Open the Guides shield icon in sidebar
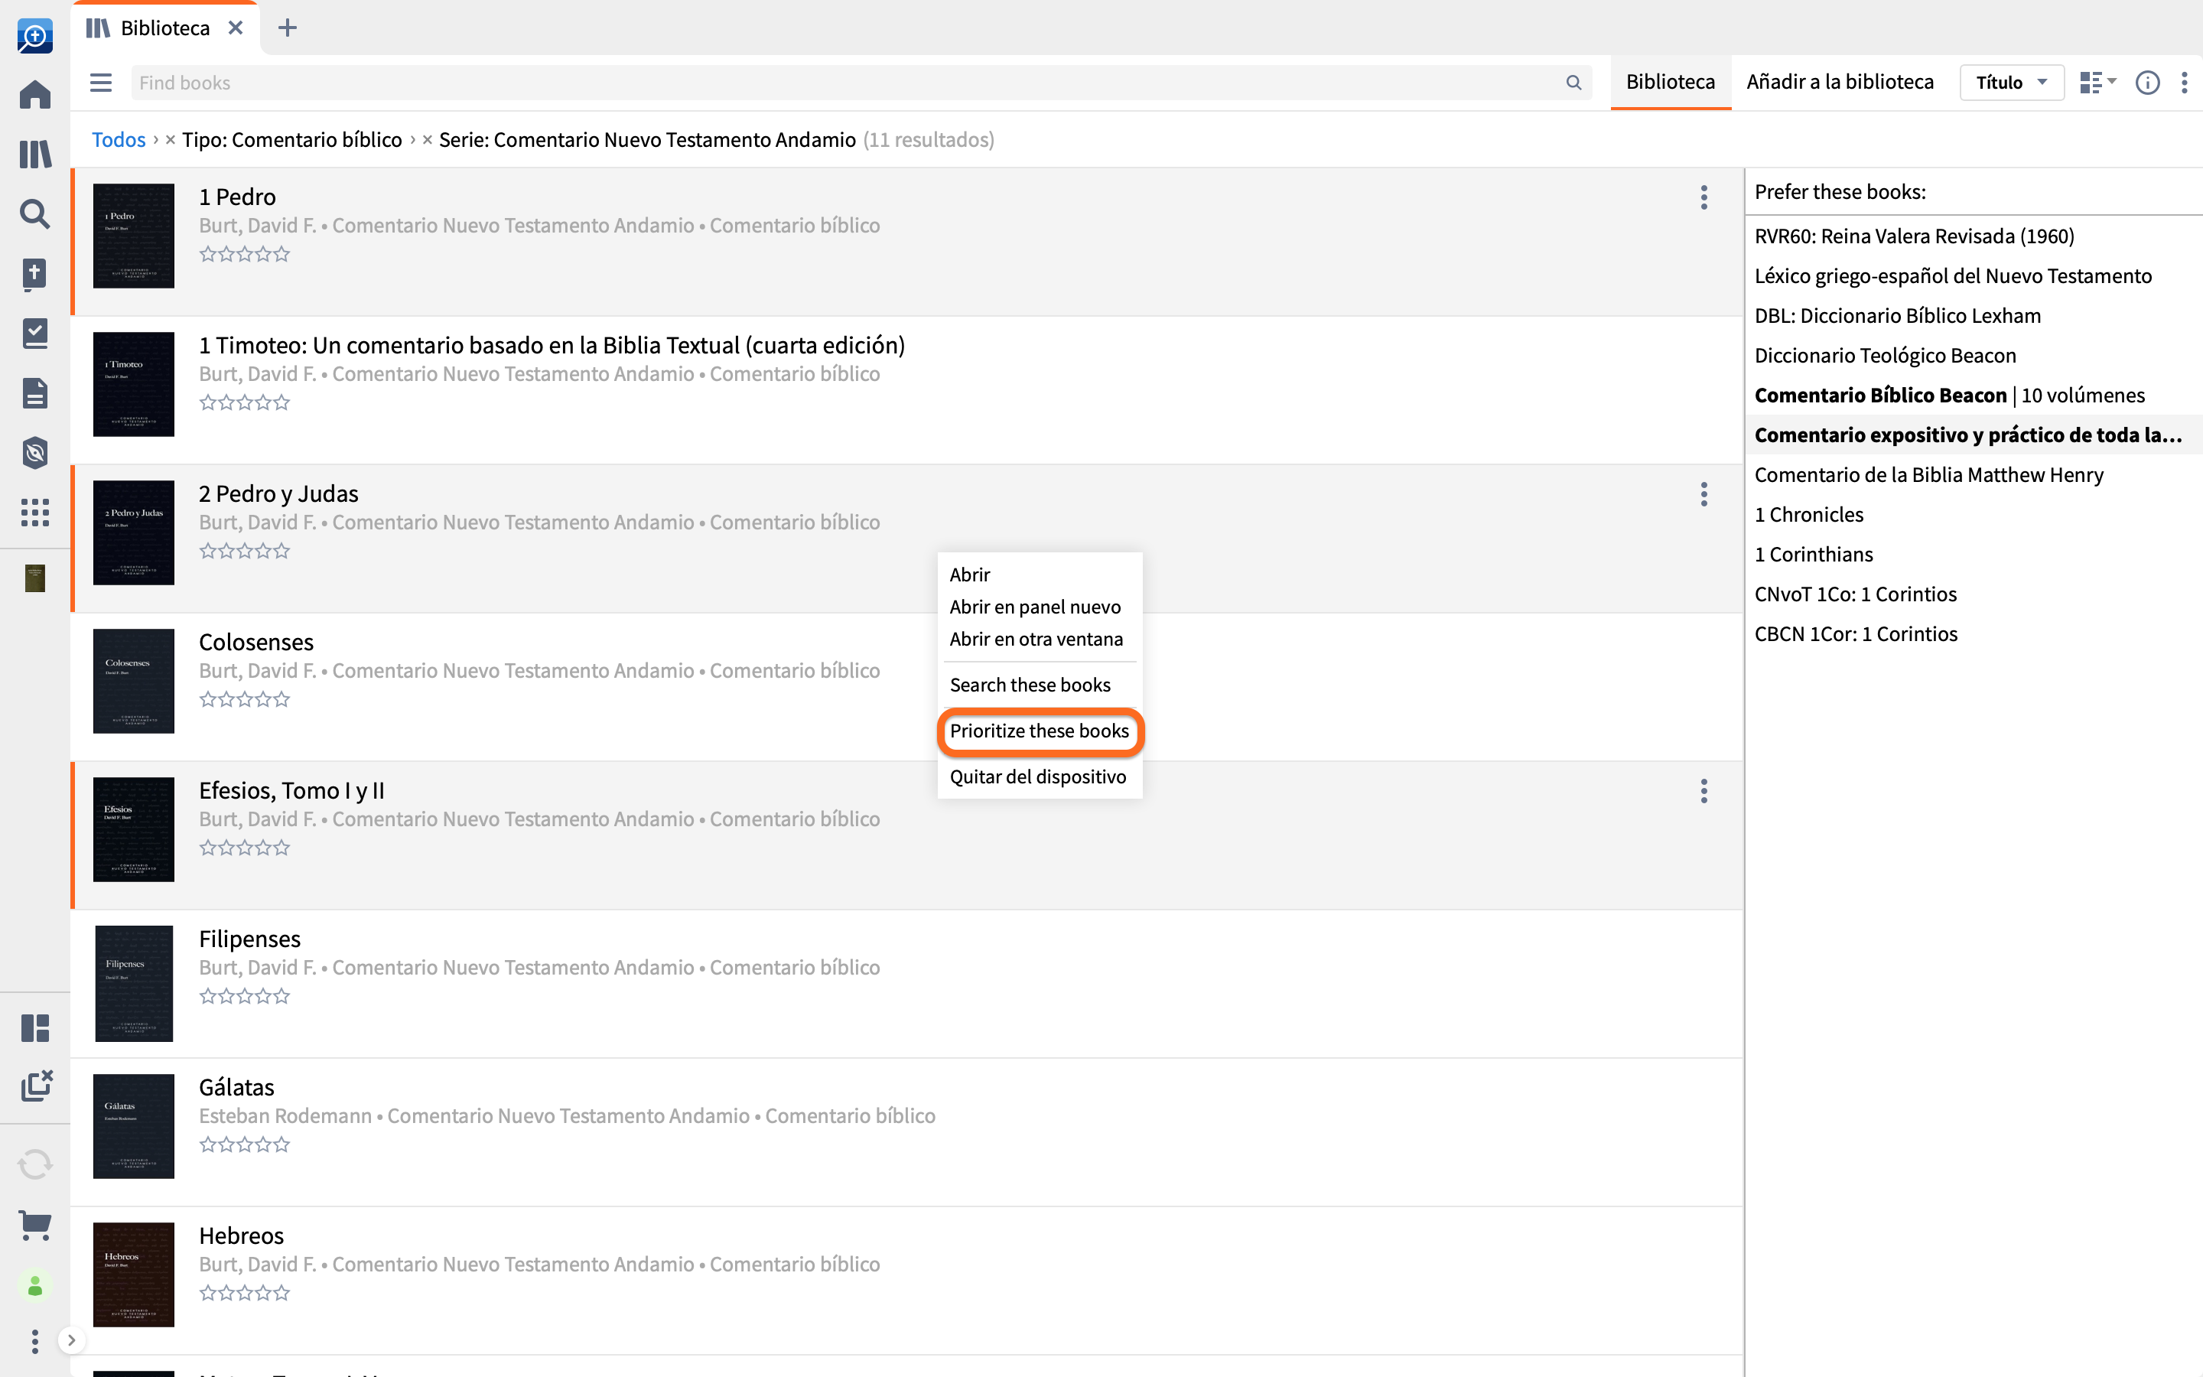The image size is (2203, 1377). [34, 453]
